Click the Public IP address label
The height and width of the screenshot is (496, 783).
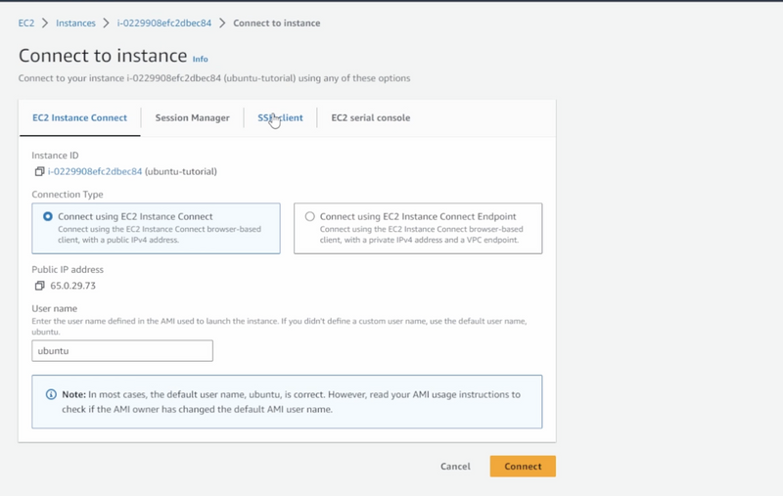pos(68,269)
